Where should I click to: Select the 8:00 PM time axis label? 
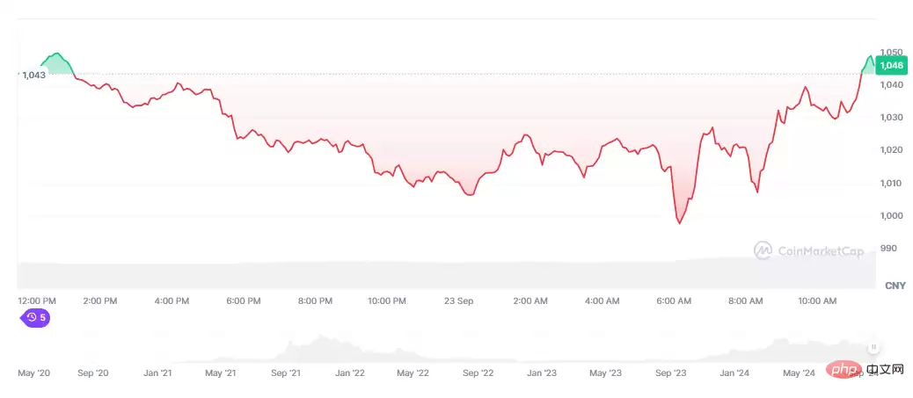pyautogui.click(x=315, y=300)
